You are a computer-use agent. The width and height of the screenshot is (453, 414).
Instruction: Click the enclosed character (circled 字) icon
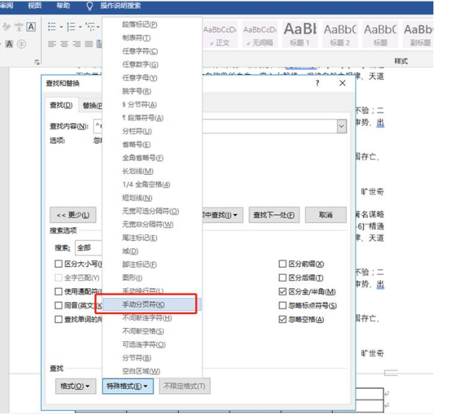[x=20, y=43]
